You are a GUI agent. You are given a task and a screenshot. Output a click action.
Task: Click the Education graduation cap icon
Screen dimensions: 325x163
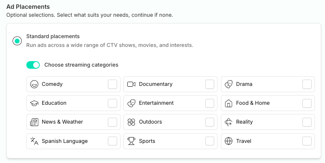coord(34,103)
